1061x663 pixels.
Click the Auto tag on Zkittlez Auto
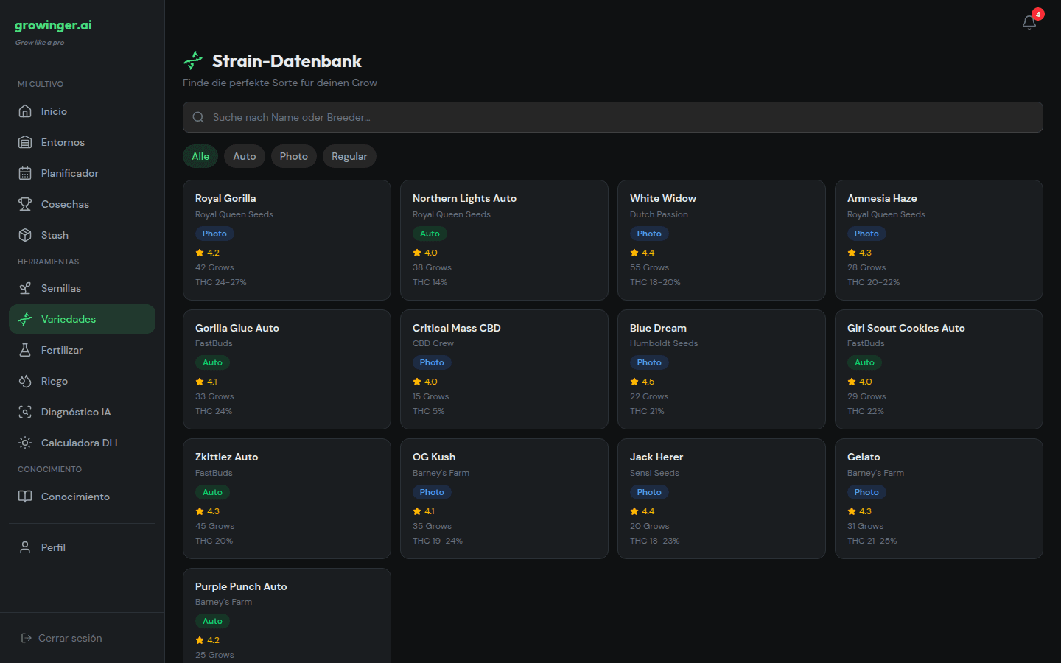pos(212,492)
